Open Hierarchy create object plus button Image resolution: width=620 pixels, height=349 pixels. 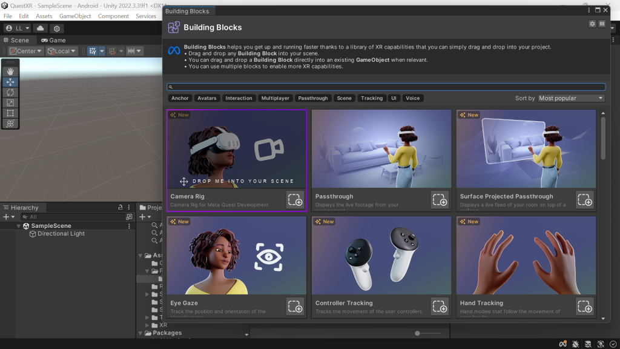point(8,217)
